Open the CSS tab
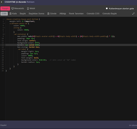 [x=4, y=14]
